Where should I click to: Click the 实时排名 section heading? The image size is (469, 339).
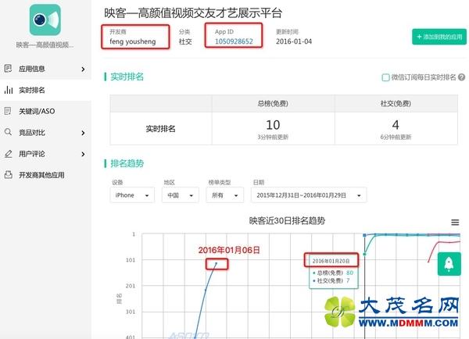click(127, 77)
